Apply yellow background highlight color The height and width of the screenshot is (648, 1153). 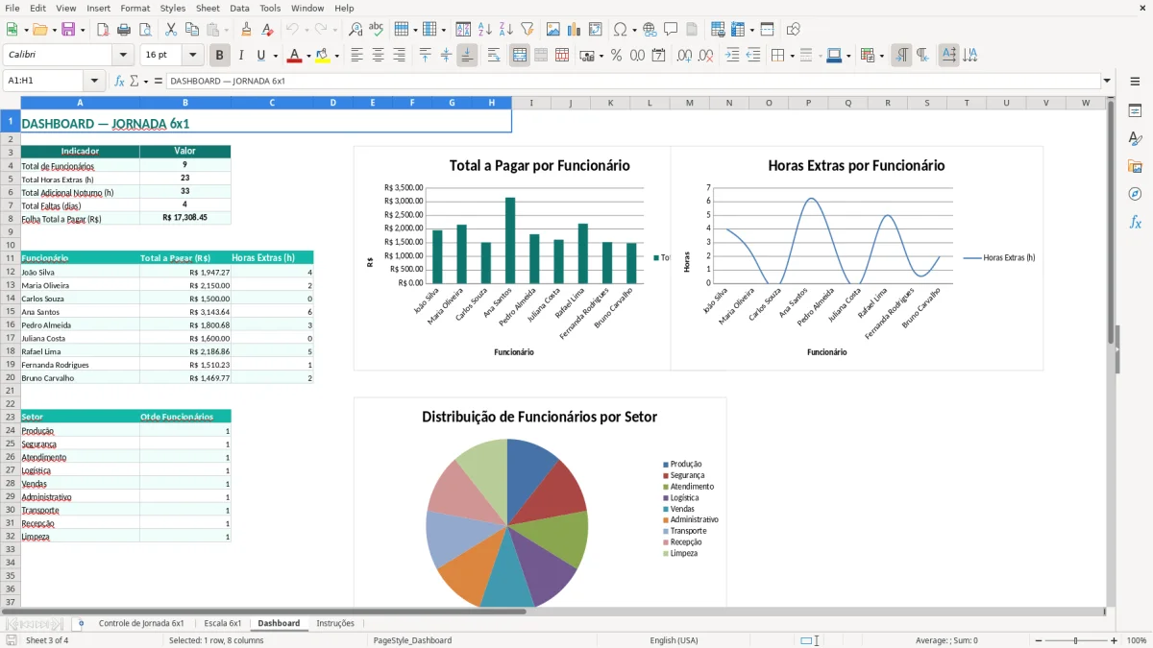click(322, 56)
